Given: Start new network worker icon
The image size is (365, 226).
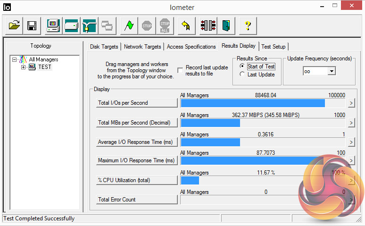Looking at the screenshot, I should coord(90,25).
